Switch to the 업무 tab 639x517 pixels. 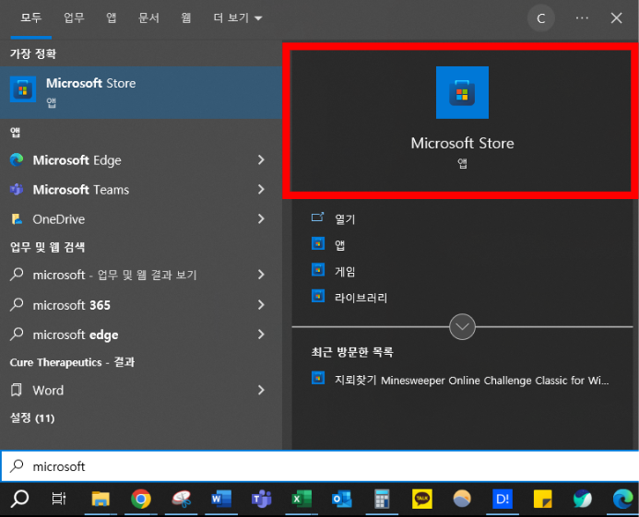[x=74, y=18]
